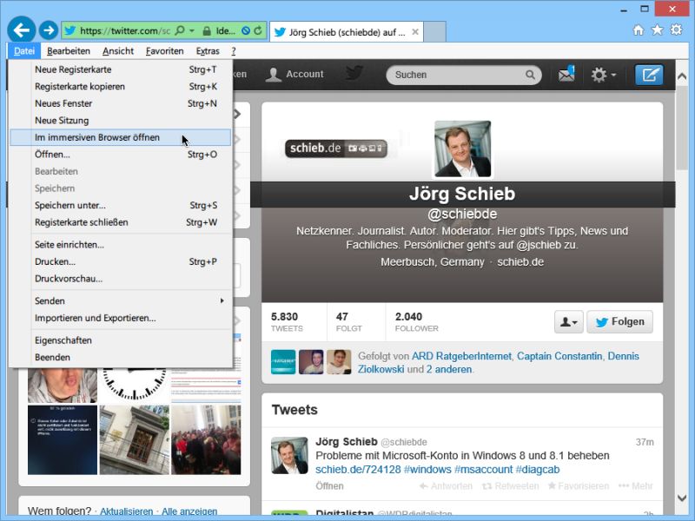Screen dimensions: 695x521
Task: Open the browser Tools gear icon
Action: [677, 30]
